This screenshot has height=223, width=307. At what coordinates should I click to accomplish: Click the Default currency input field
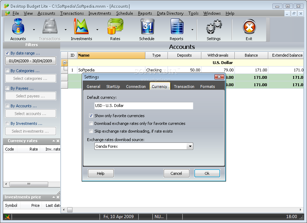(144, 106)
